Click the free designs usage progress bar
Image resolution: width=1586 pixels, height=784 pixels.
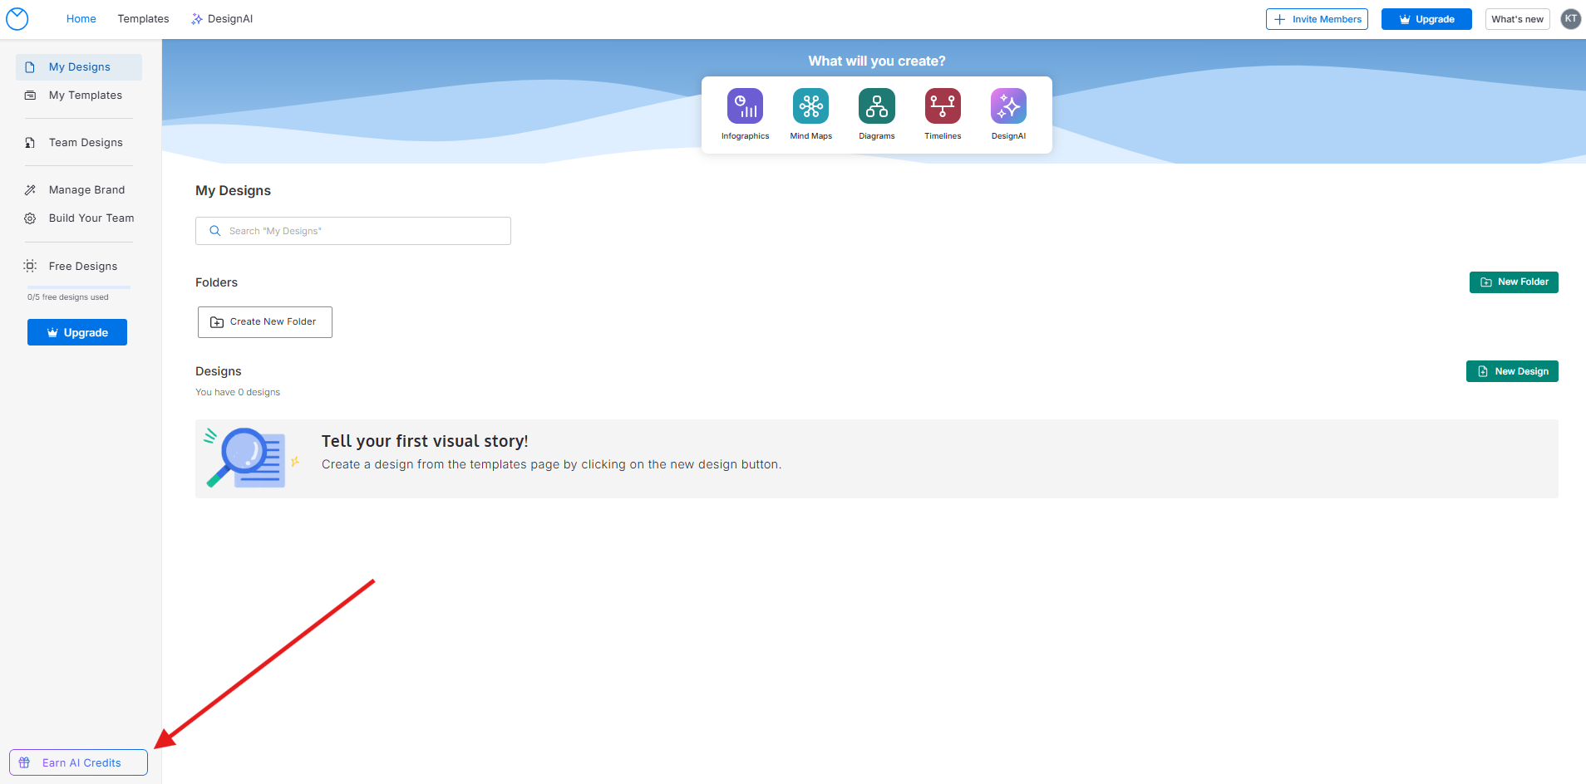[79, 287]
